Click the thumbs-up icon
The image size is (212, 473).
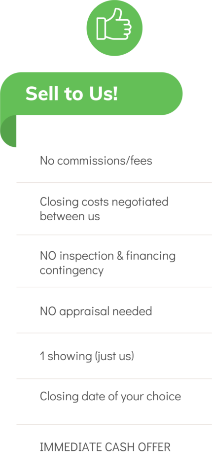114,24
